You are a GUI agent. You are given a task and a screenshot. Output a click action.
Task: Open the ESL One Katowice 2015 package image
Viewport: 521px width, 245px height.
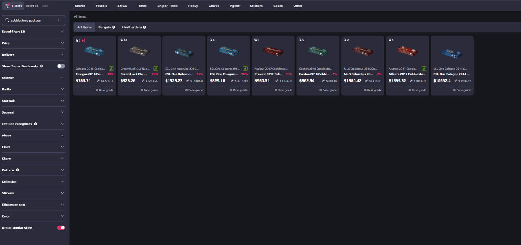pos(184,52)
